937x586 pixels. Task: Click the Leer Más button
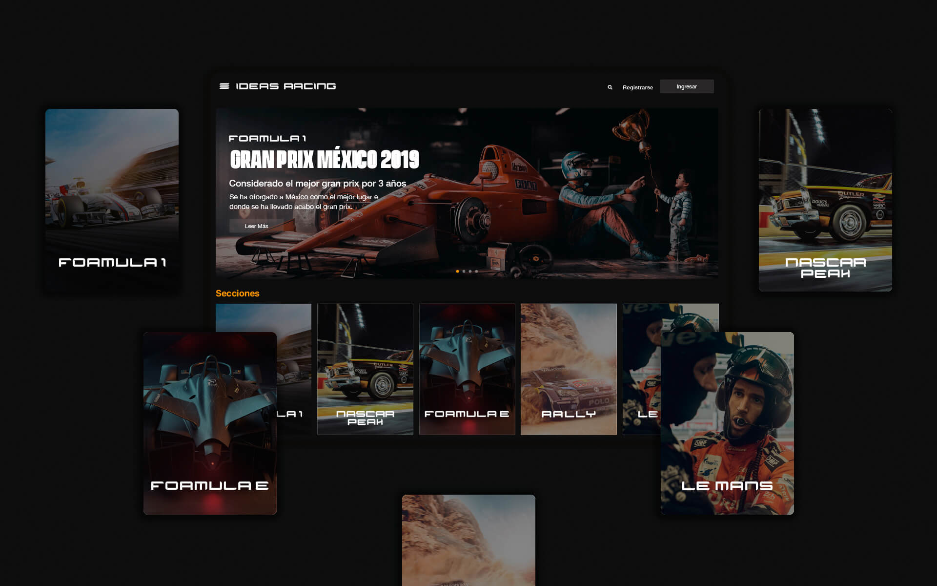click(x=256, y=226)
